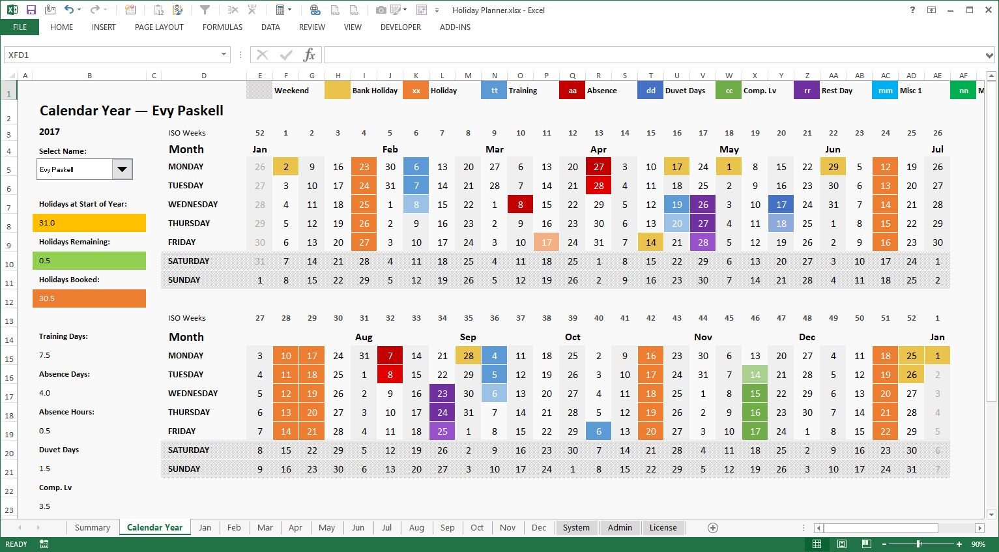Save the workbook using the Quick Access save icon
999x552 pixels.
click(31, 9)
